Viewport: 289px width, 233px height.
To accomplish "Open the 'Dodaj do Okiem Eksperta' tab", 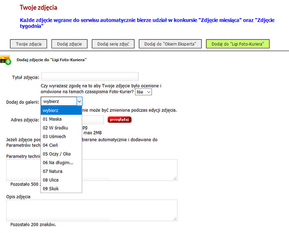I will [170, 44].
